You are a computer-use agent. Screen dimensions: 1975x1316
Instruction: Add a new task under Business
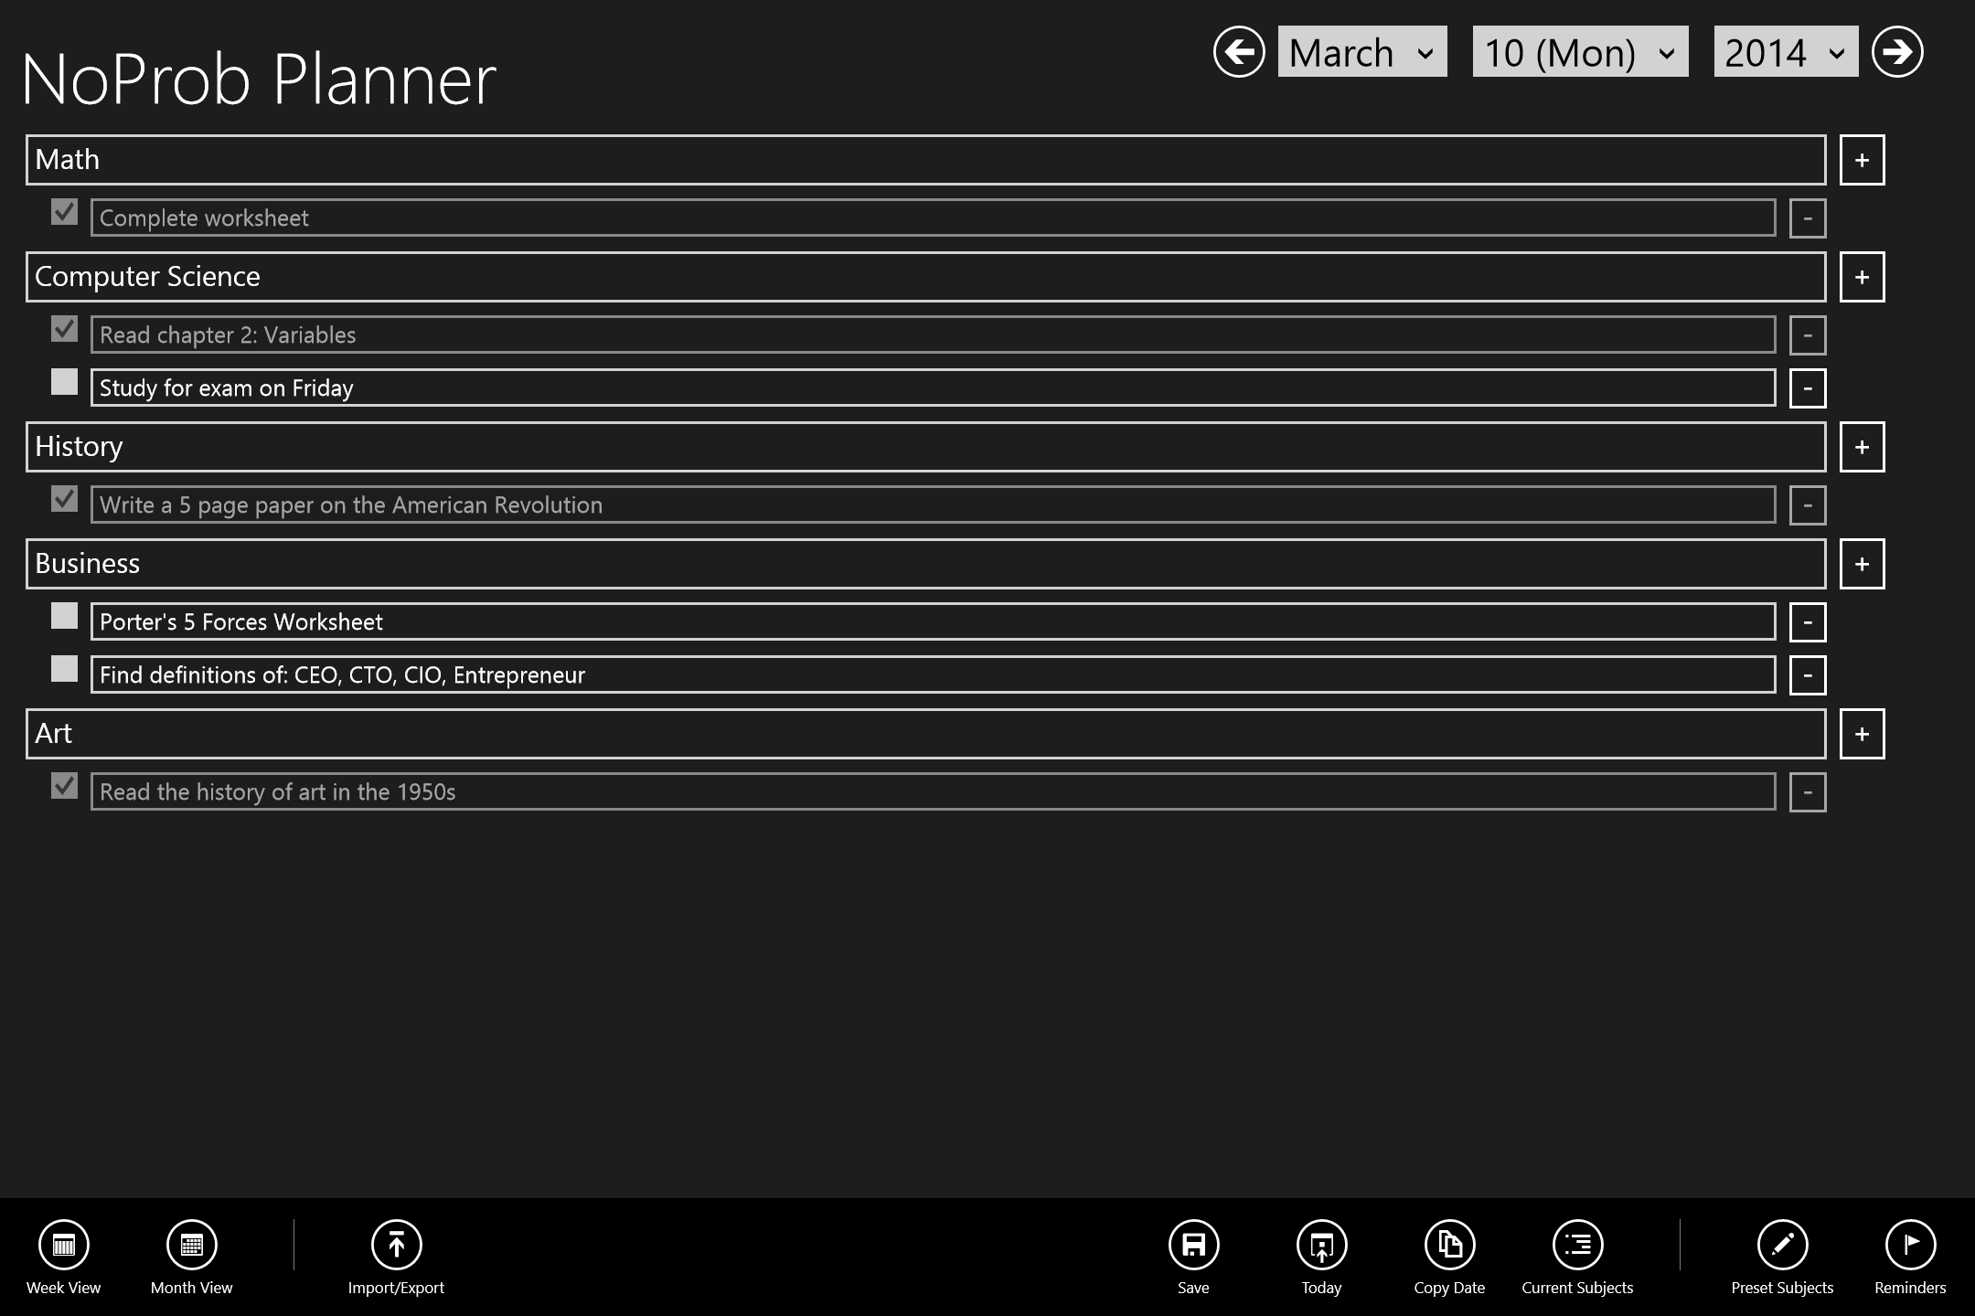1862,564
